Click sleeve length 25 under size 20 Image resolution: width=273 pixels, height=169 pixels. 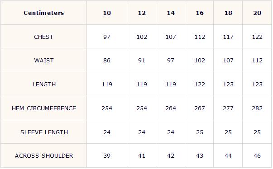(x=257, y=132)
